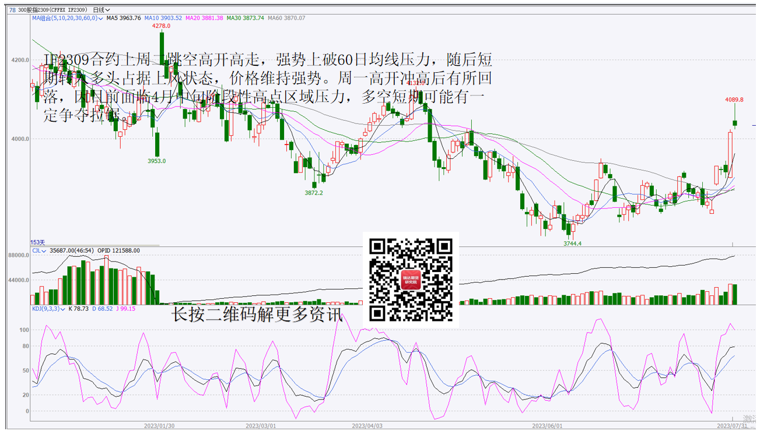Click the 4278.0 high price marker

(x=161, y=26)
